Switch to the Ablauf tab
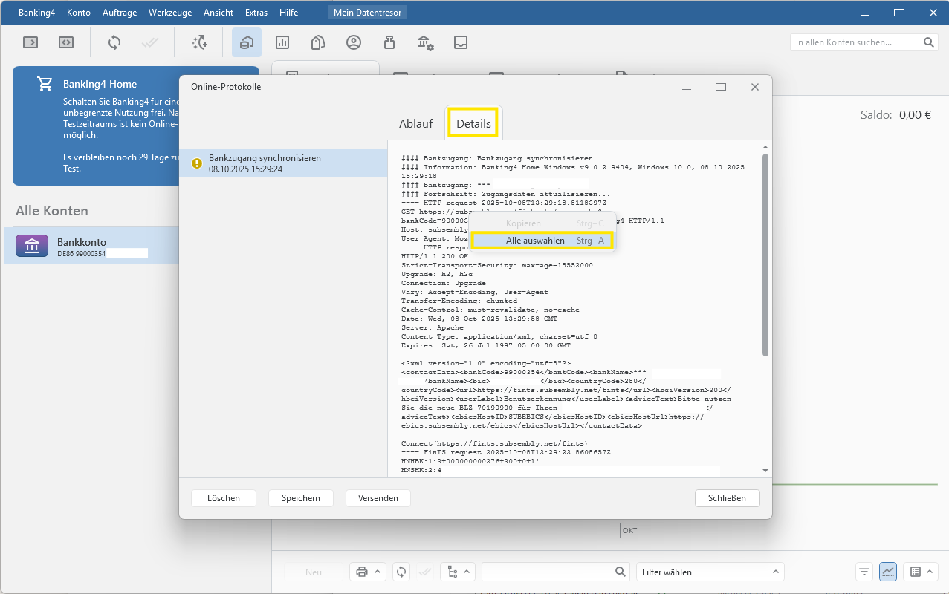The image size is (949, 594). [415, 123]
